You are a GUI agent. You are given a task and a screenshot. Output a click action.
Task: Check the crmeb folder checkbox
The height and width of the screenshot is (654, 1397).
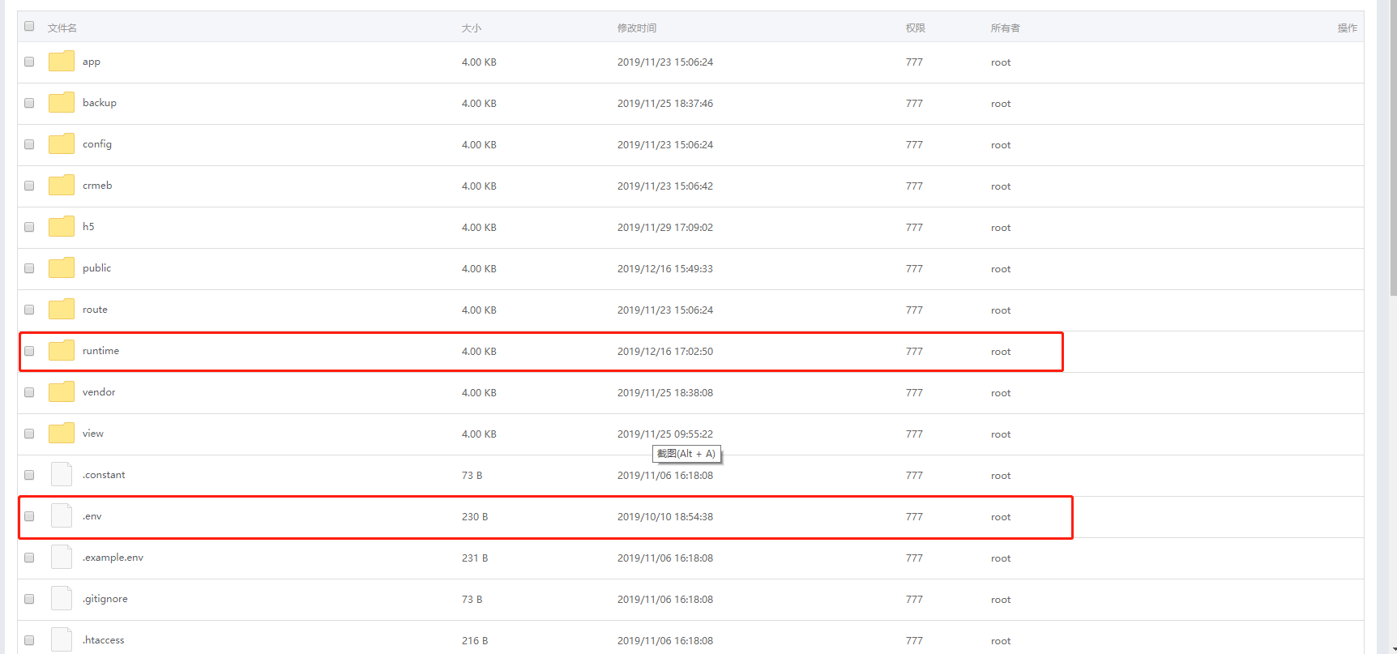[x=29, y=186]
